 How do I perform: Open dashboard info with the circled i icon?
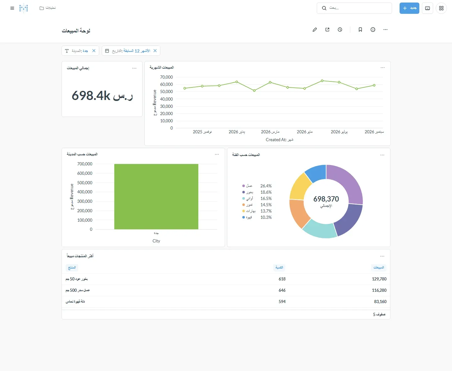pos(373,30)
